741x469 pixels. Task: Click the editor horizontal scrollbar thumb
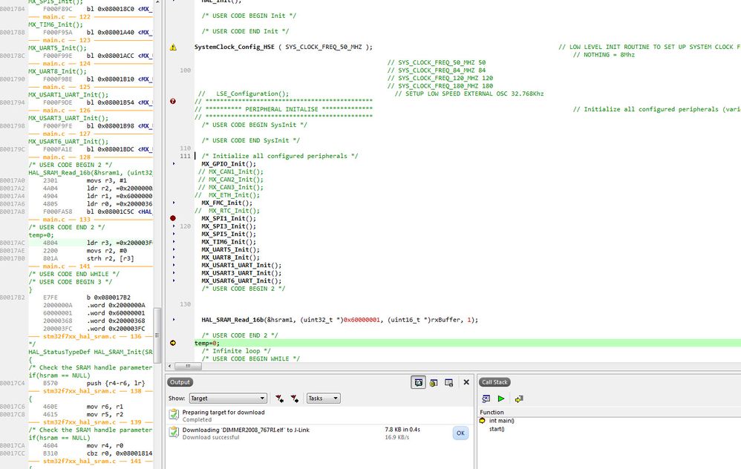188,366
